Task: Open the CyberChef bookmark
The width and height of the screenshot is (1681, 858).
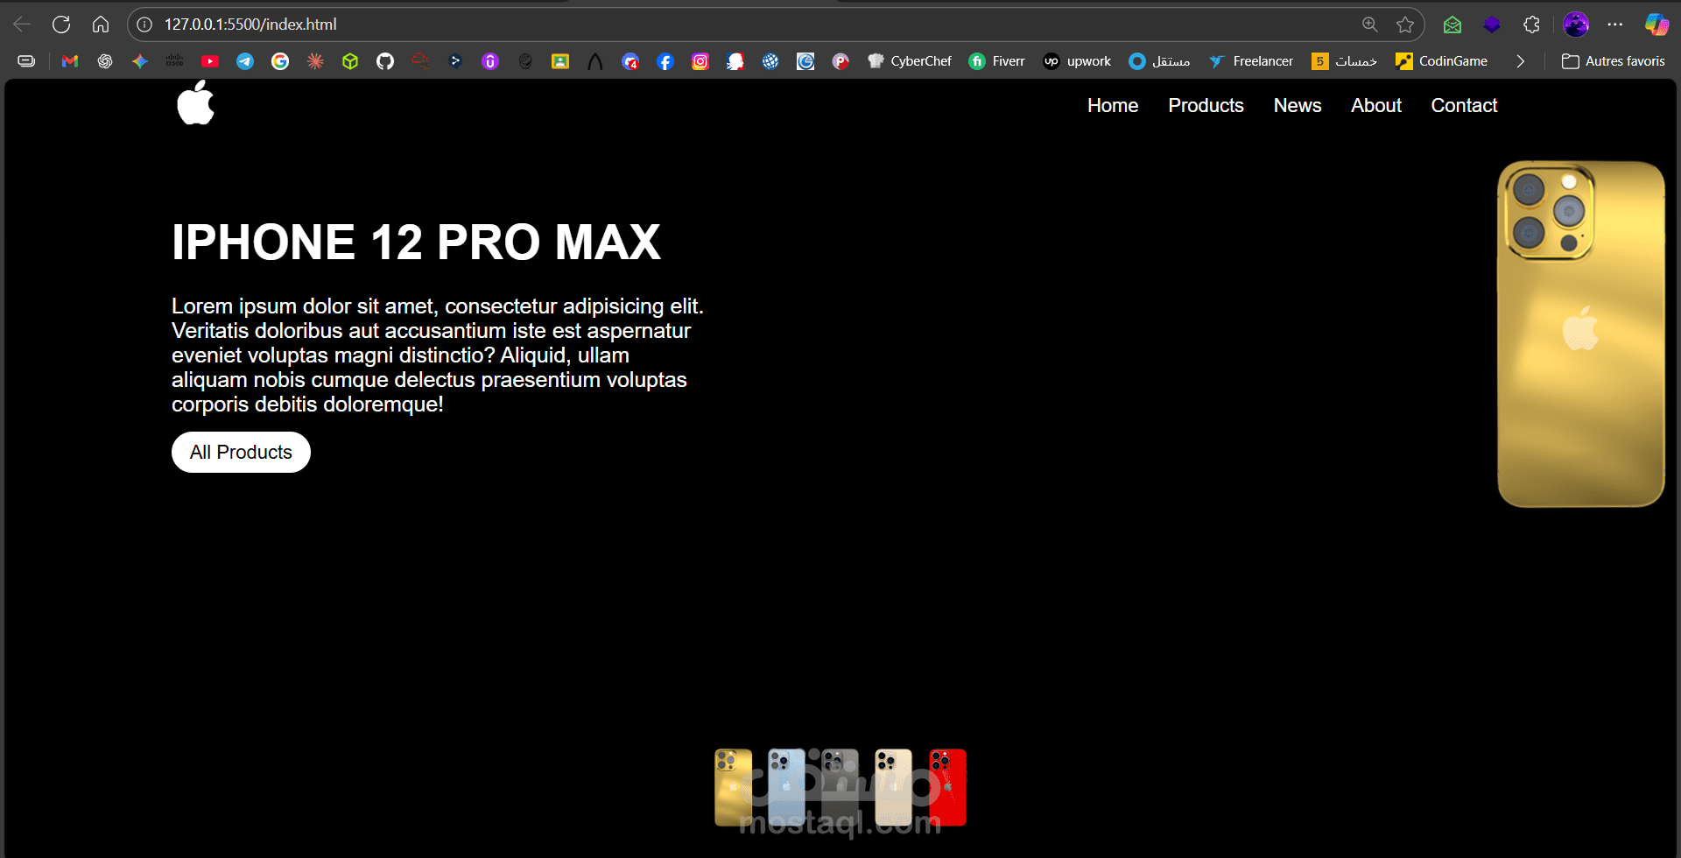Action: click(x=910, y=61)
